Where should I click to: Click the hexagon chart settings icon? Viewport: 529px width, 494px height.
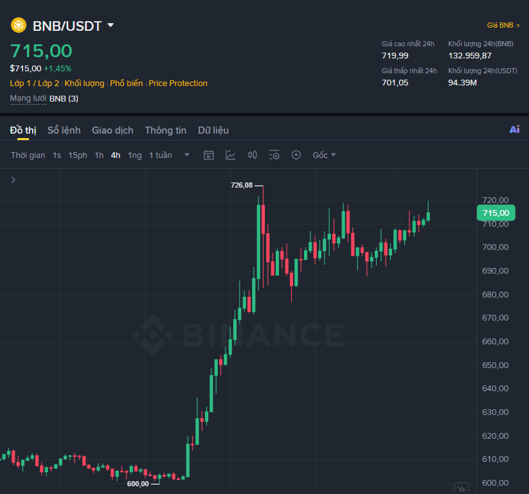[x=296, y=155]
